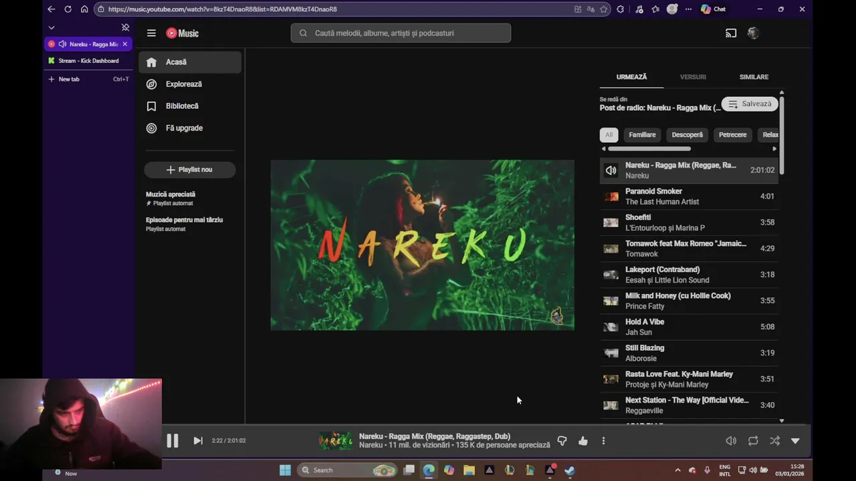Open the YouTube Music hamburger menu
856x481 pixels.
coord(151,33)
